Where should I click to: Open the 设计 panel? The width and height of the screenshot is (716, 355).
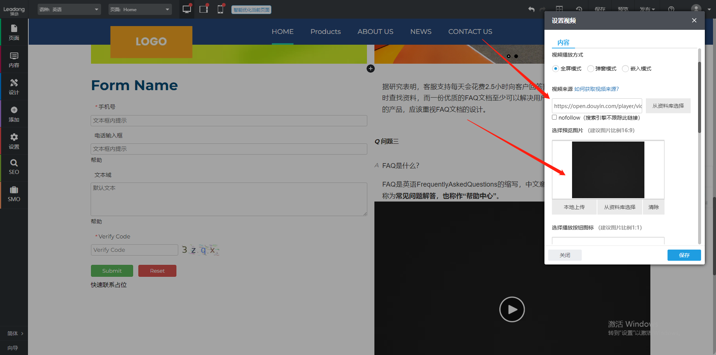(14, 86)
